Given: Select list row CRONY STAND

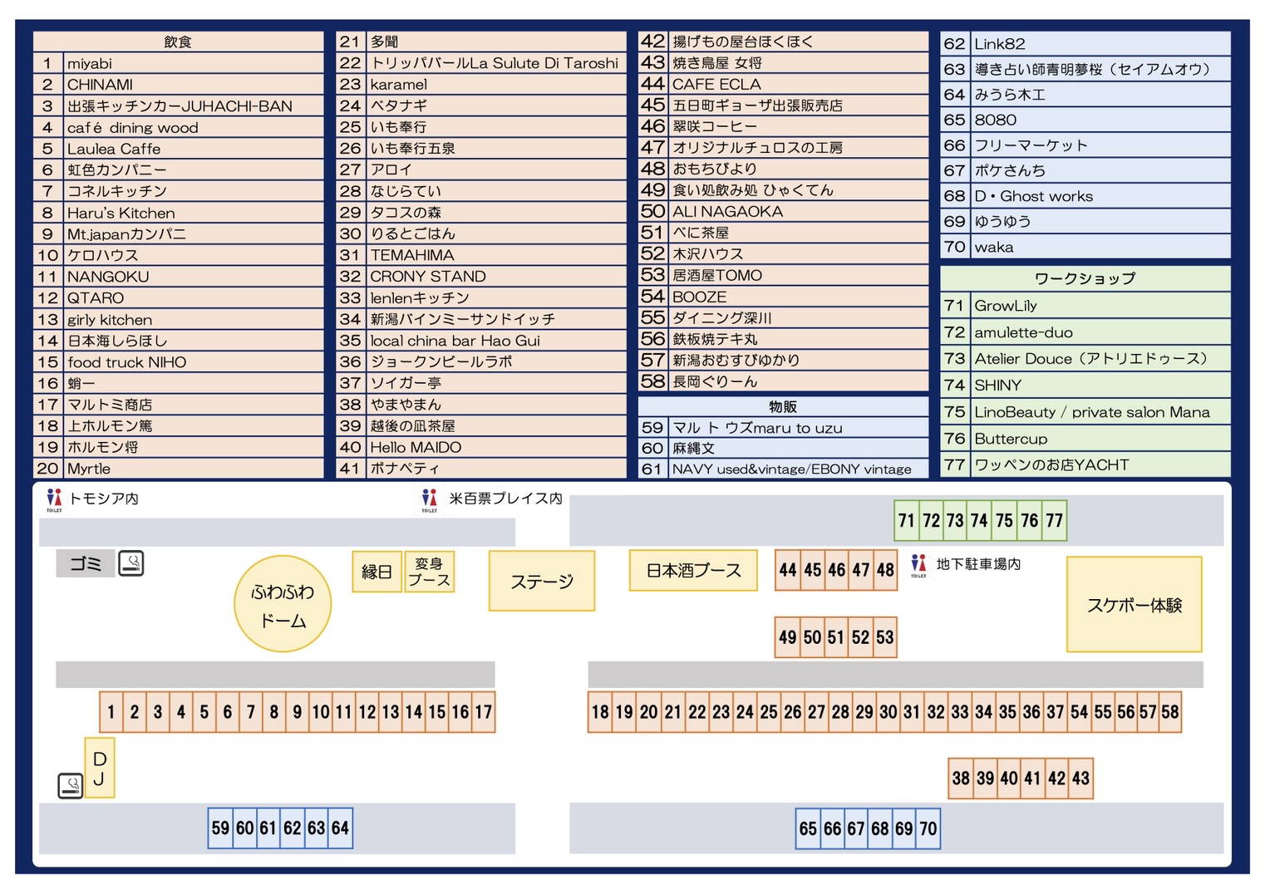Looking at the screenshot, I should click(481, 277).
